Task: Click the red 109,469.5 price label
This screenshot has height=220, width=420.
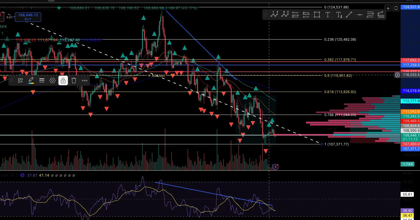Action: [411, 121]
